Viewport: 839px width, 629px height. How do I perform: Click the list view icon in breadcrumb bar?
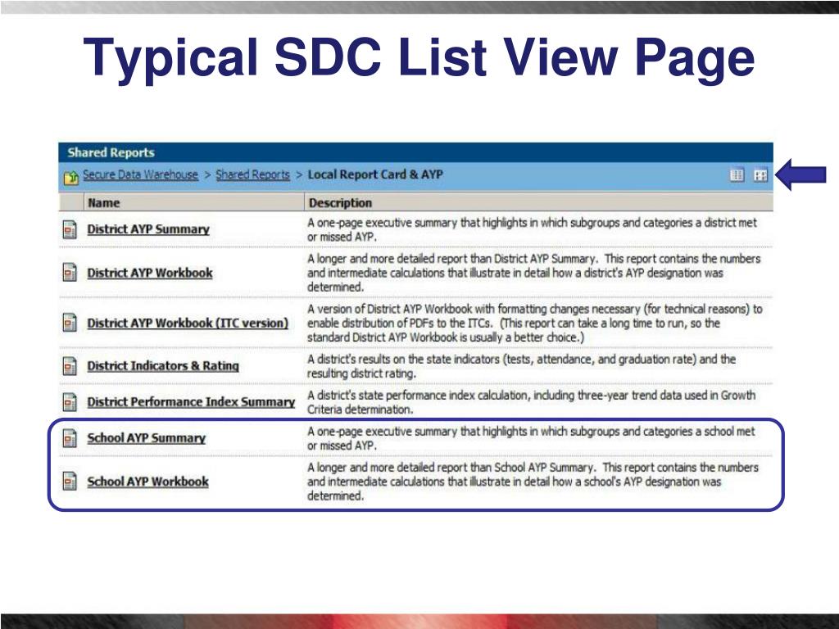[737, 175]
